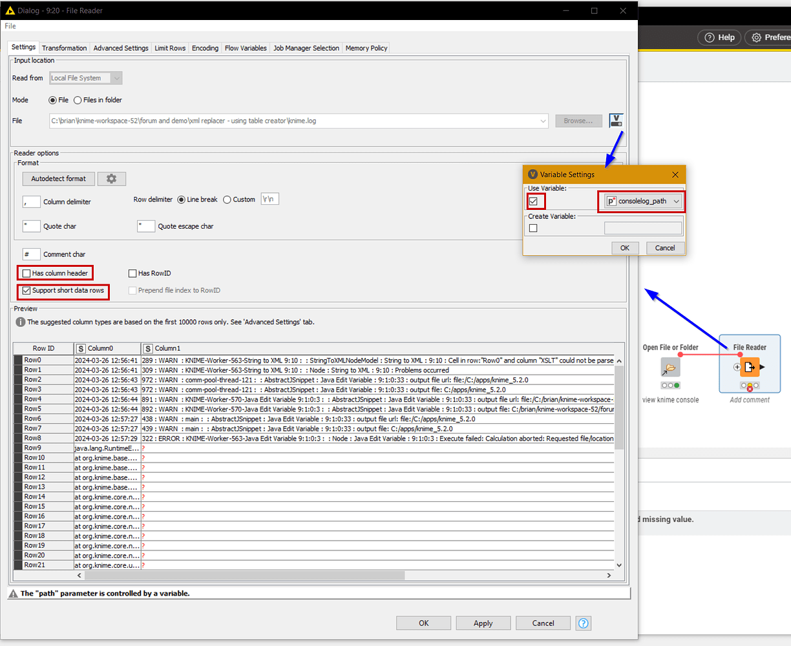Toggle the Use Variable checkbox

point(533,202)
